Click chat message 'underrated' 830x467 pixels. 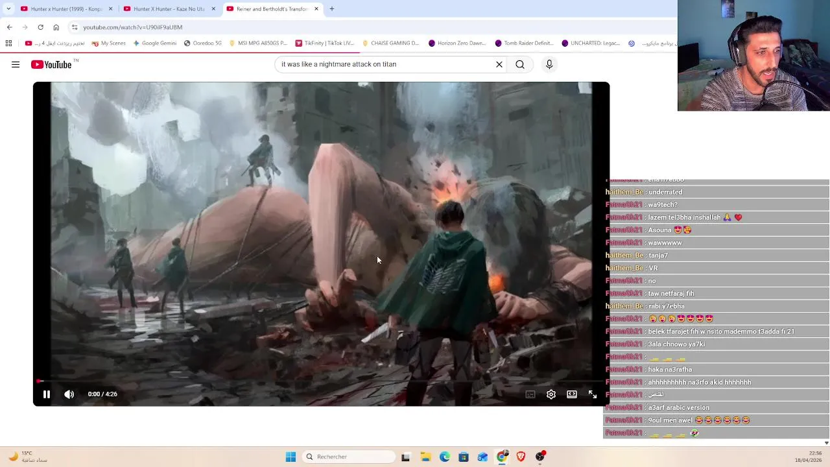coord(665,192)
